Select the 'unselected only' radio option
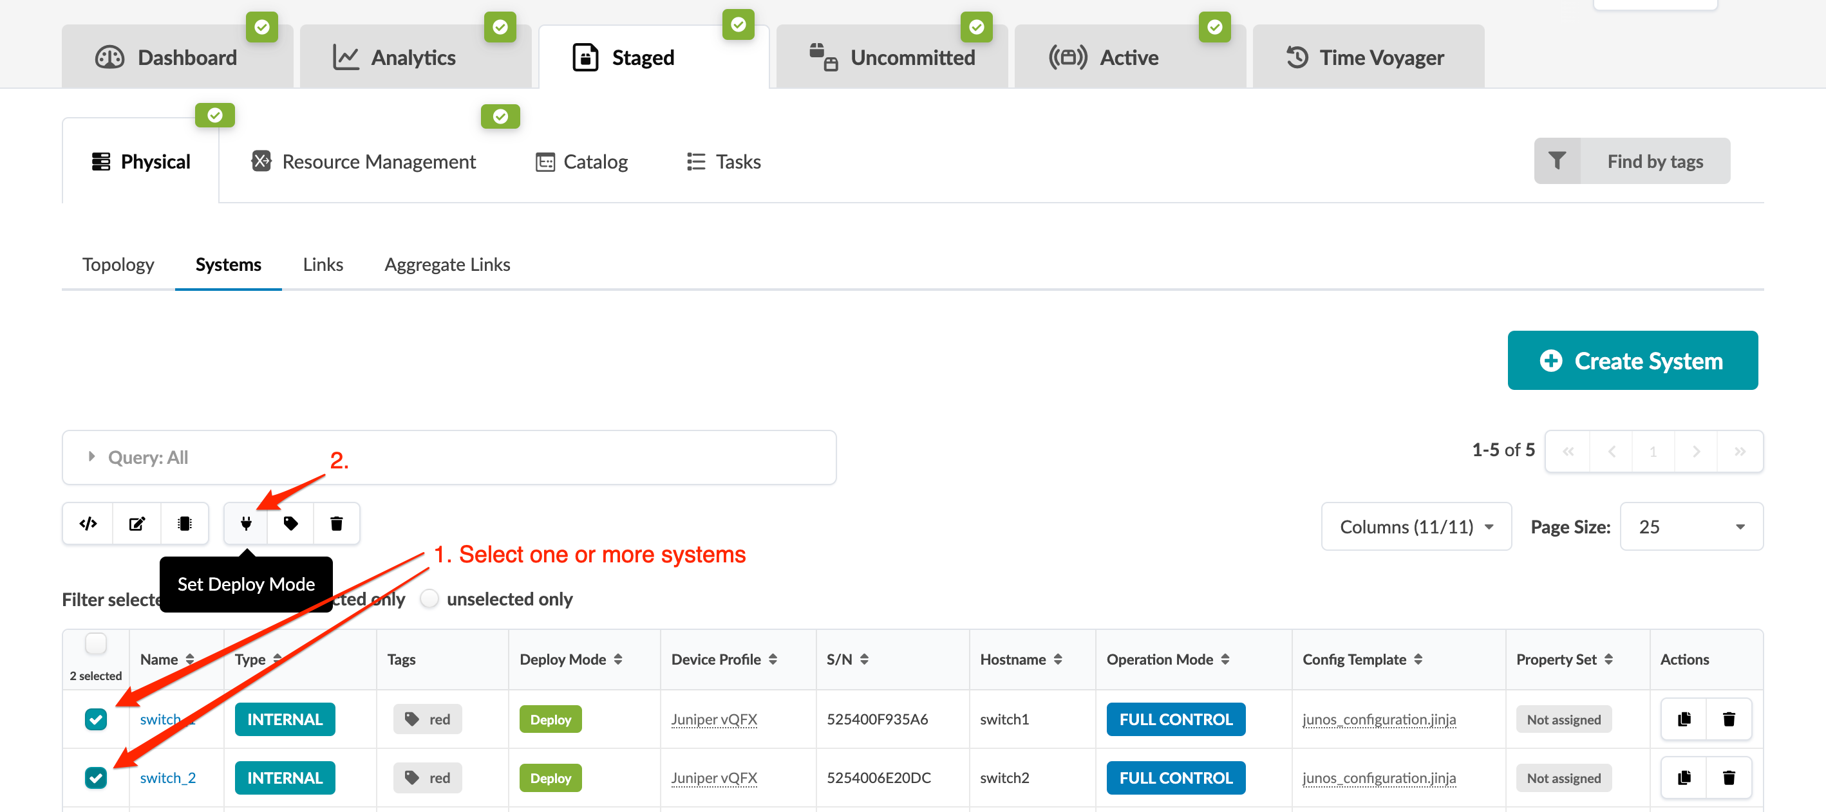The image size is (1826, 812). pos(429,599)
